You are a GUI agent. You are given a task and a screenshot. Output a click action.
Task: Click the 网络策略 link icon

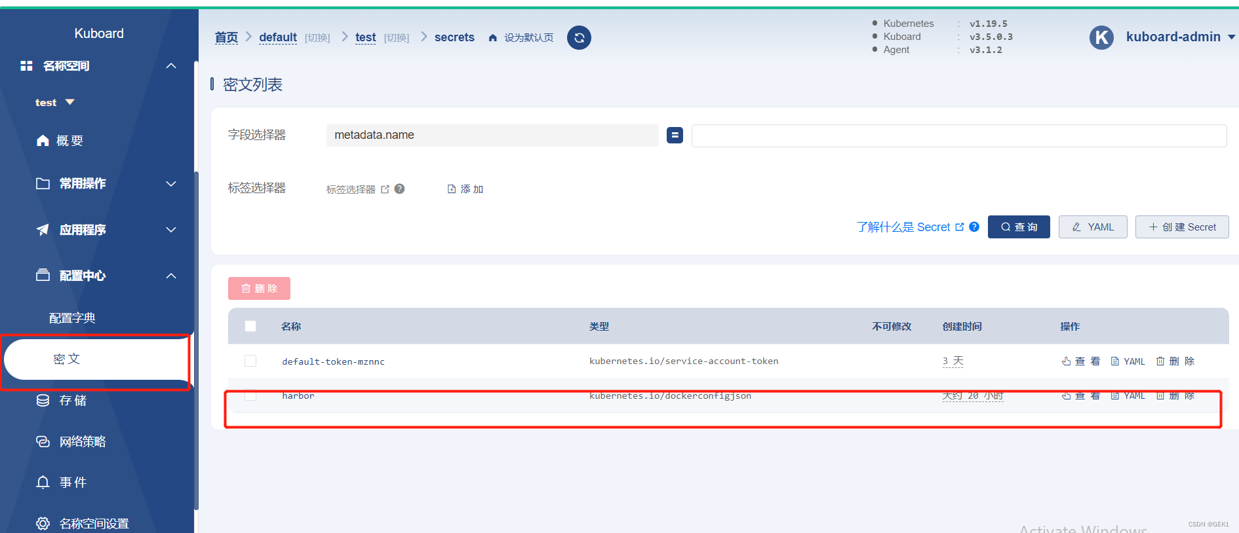point(43,441)
